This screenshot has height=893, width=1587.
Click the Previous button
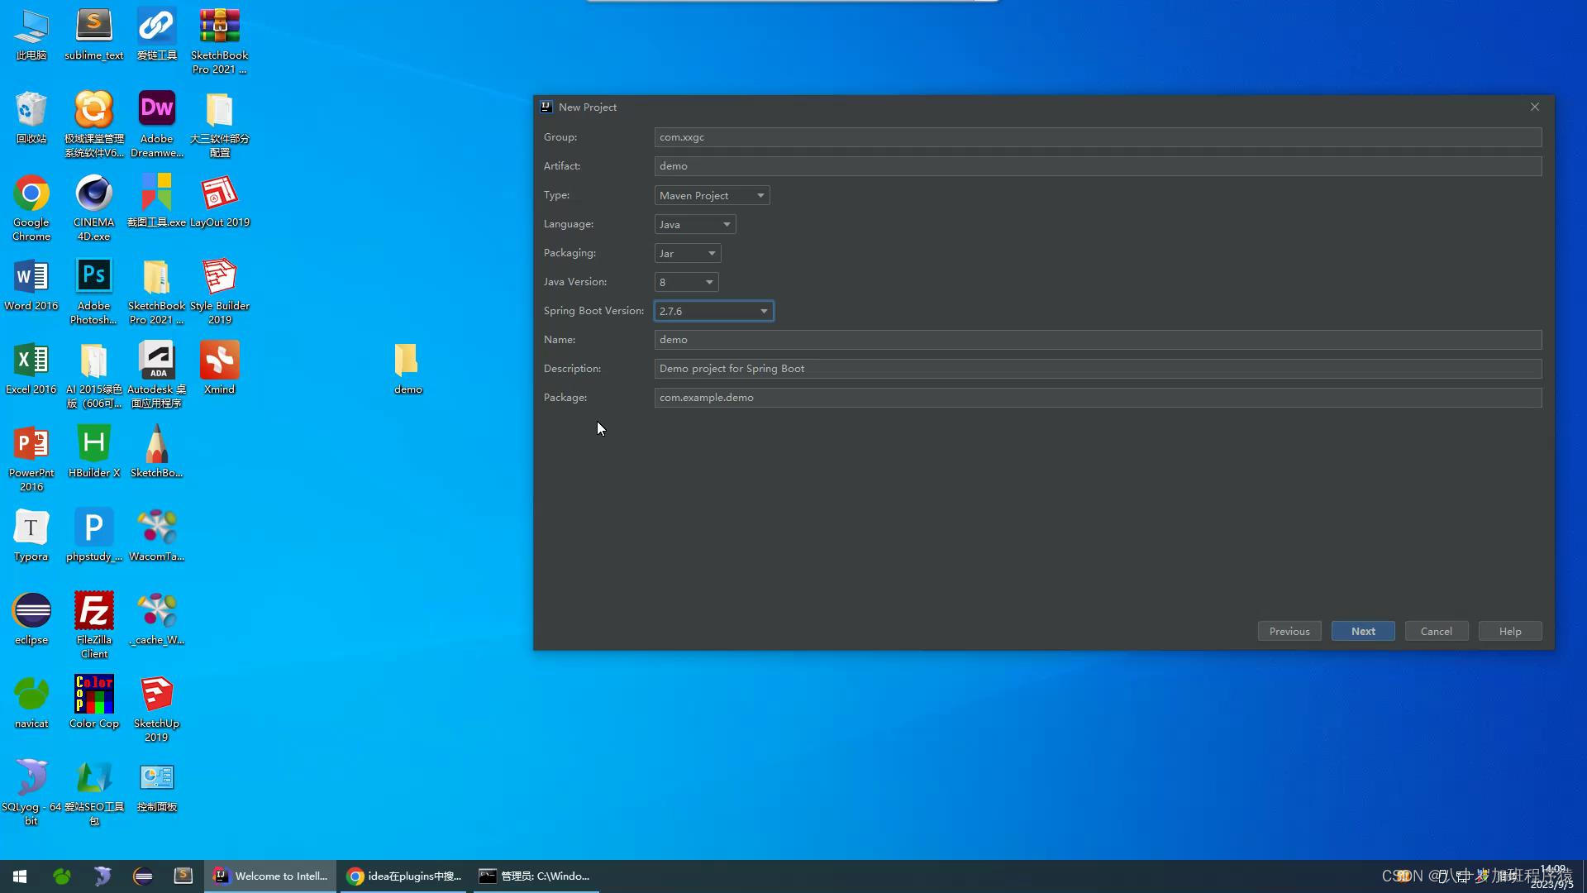pyautogui.click(x=1289, y=631)
